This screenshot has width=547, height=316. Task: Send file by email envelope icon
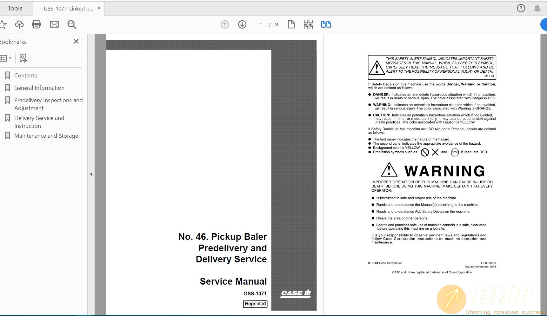click(54, 24)
